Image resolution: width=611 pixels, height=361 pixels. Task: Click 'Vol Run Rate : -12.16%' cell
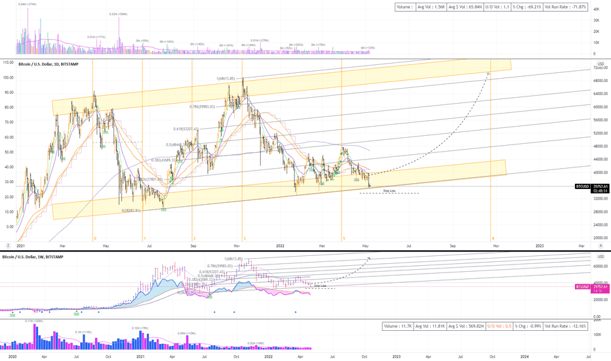tap(565, 326)
